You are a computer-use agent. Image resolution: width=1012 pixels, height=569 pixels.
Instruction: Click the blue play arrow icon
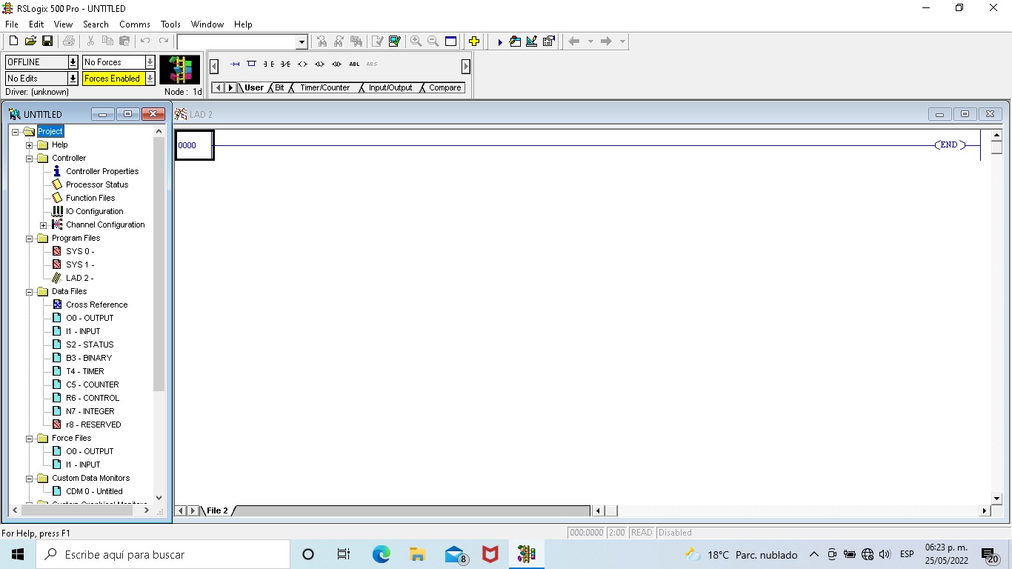500,42
